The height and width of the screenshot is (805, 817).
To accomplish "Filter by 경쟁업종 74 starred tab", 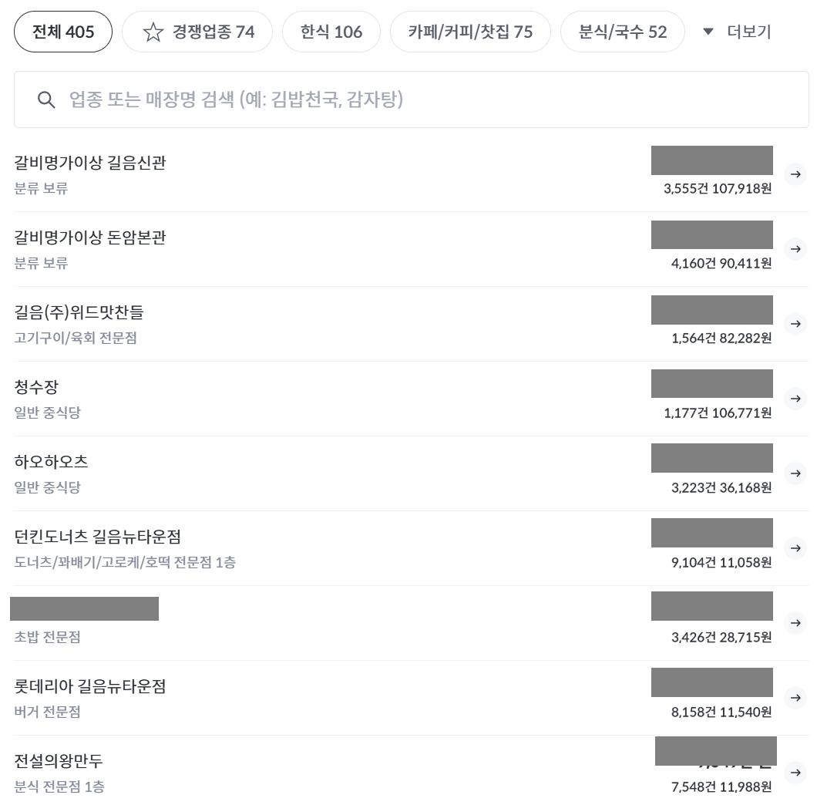I will click(197, 32).
